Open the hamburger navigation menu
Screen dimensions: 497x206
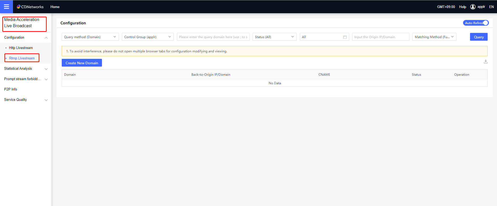(6, 7)
